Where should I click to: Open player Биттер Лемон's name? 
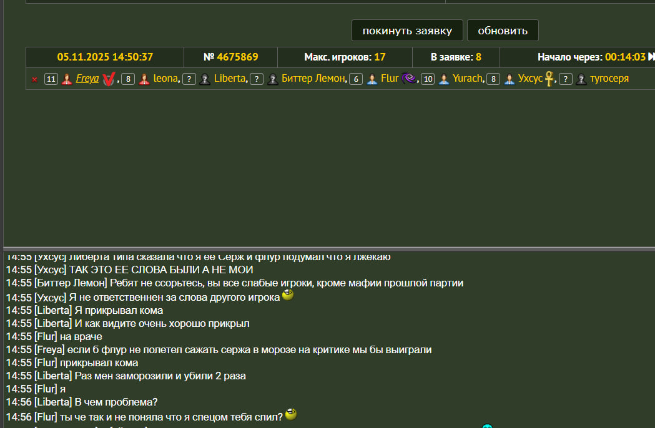313,79
